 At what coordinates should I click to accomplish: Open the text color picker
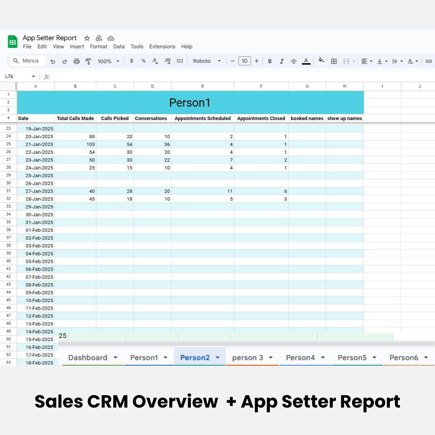pos(306,61)
